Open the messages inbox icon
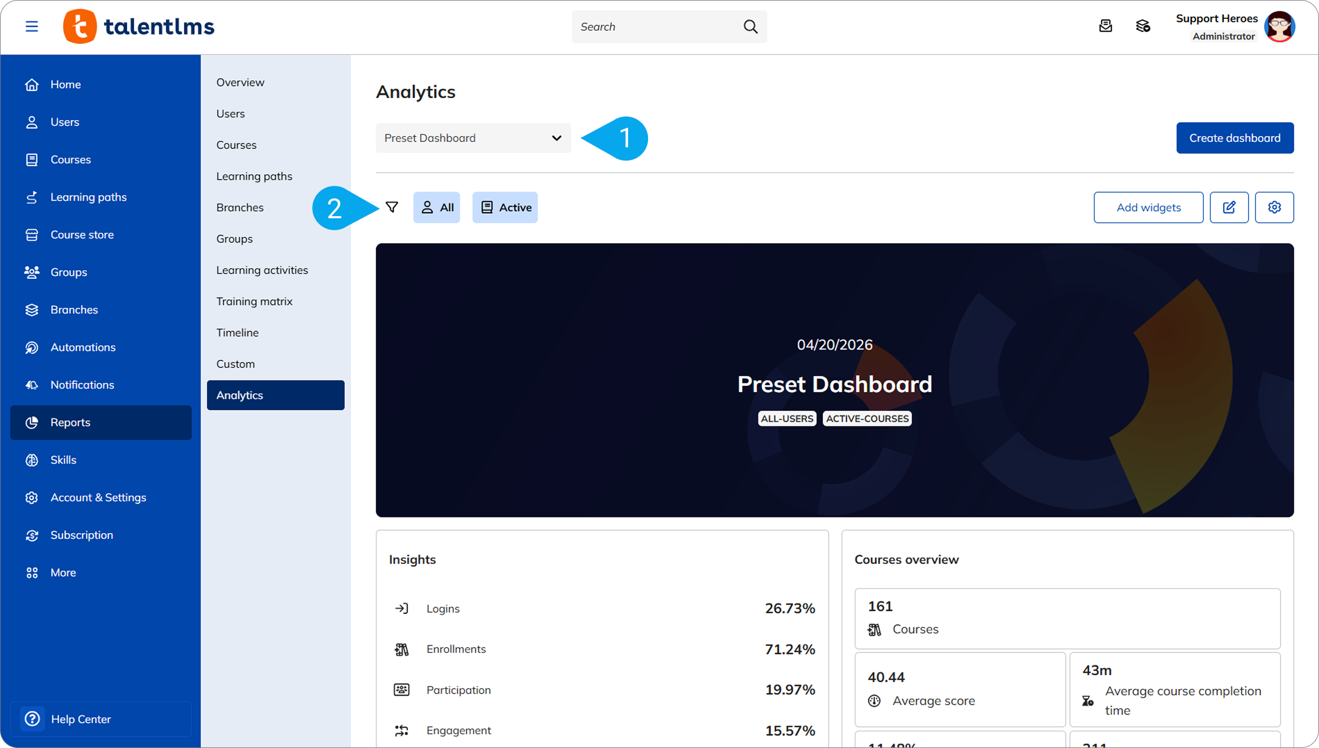1319x748 pixels. 1105,26
